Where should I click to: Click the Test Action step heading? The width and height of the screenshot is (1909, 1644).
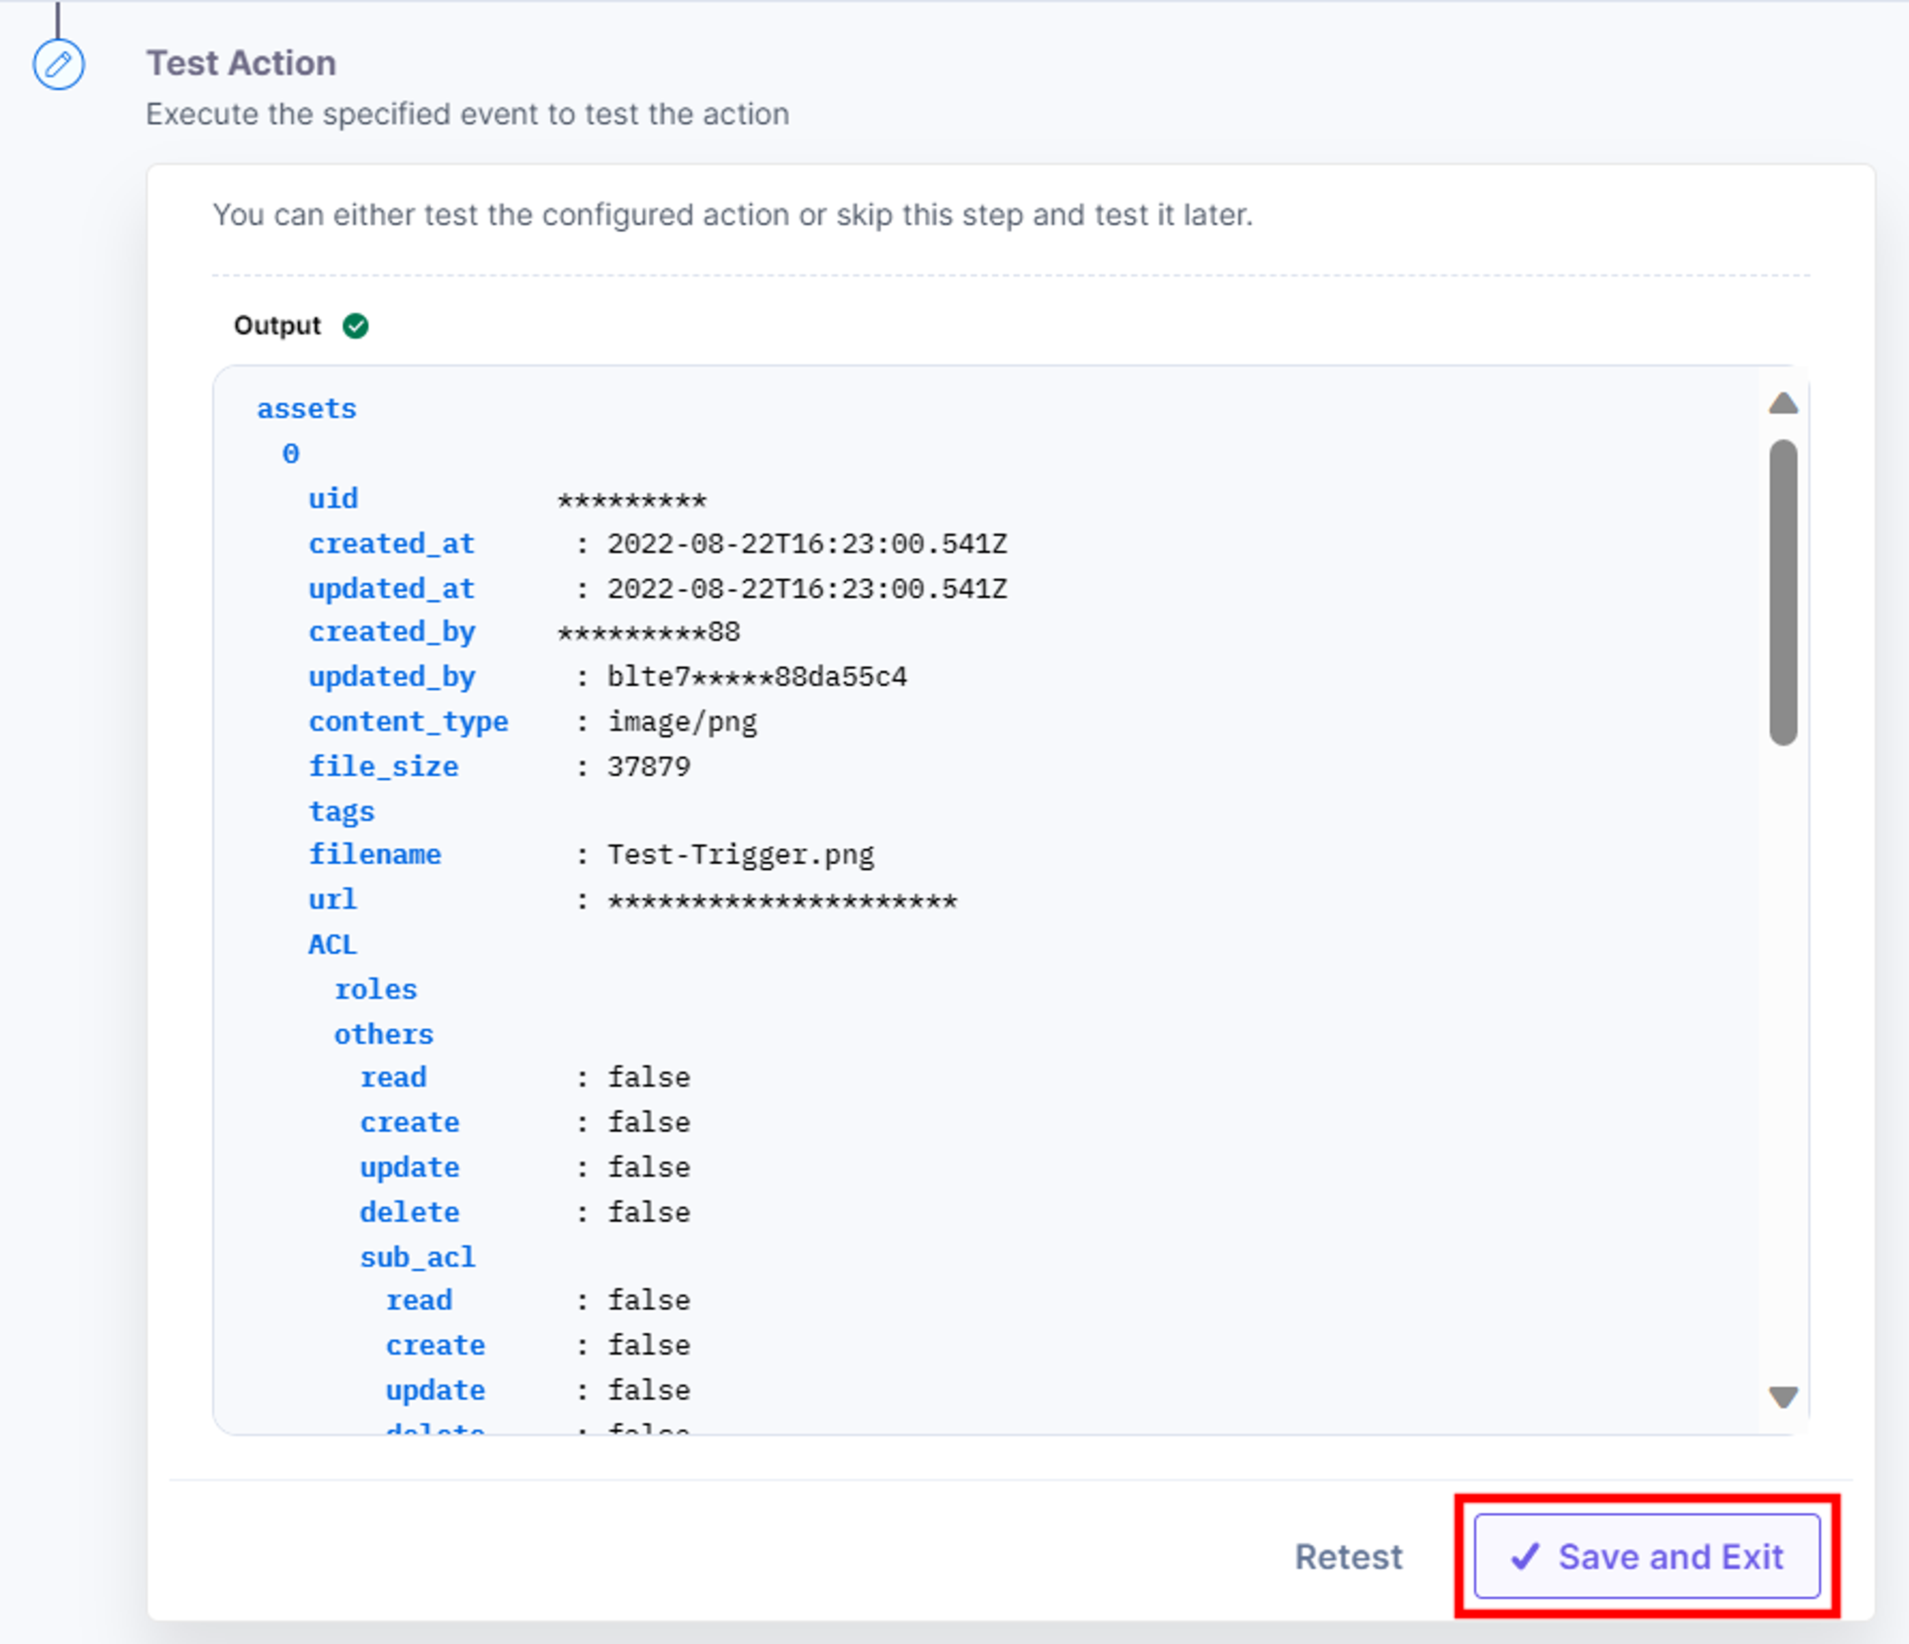click(x=242, y=63)
